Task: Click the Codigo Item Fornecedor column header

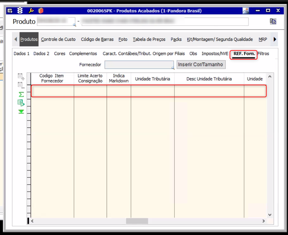Action: click(52, 78)
